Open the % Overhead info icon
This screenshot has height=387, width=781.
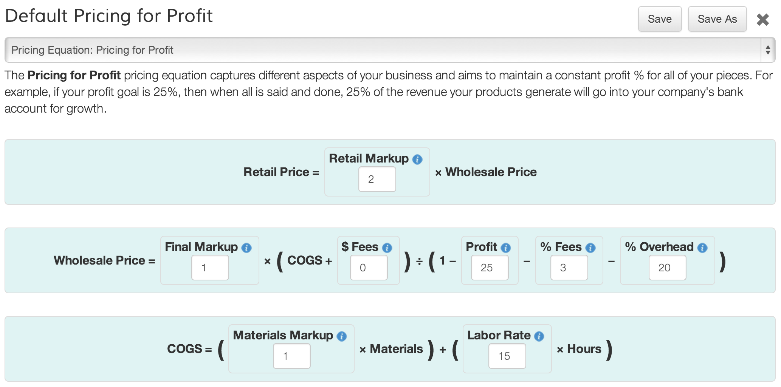pyautogui.click(x=702, y=248)
